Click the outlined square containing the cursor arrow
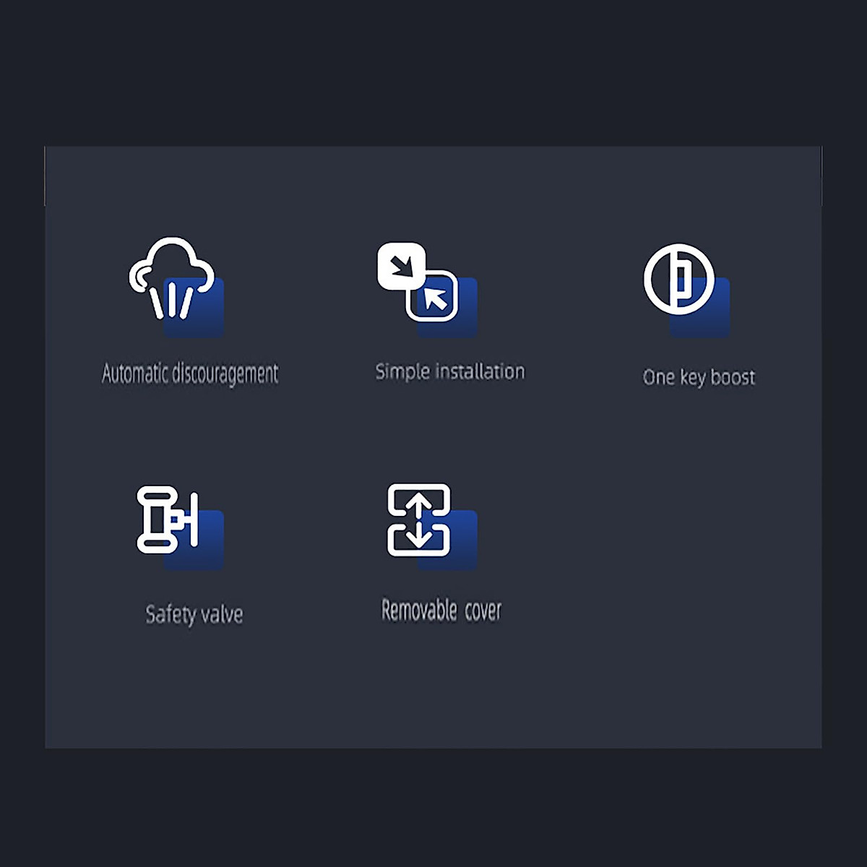 click(x=433, y=296)
